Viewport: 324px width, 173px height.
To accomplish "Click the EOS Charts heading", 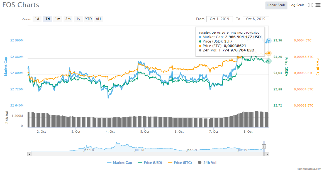I will point(21,5).
